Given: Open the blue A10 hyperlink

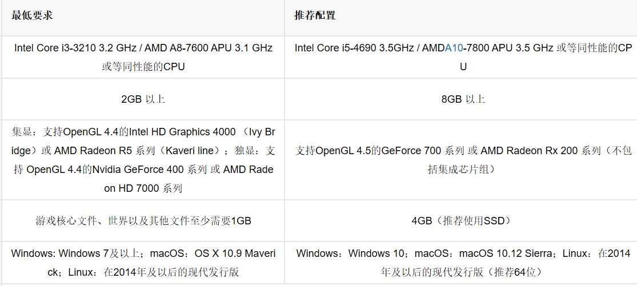Looking at the screenshot, I should (x=454, y=48).
